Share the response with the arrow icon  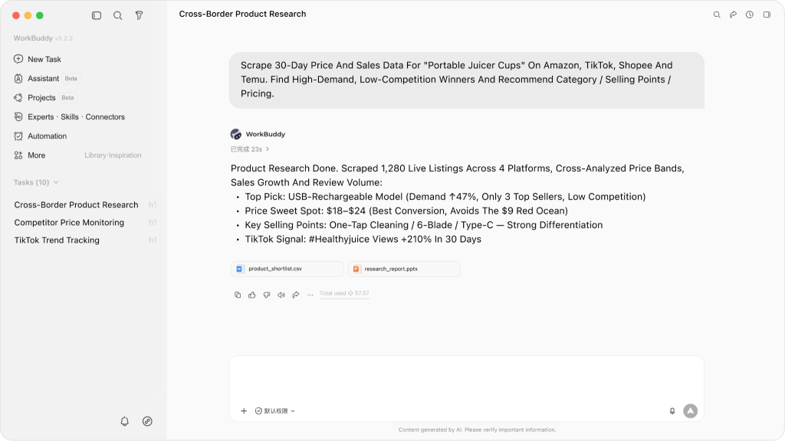click(296, 295)
